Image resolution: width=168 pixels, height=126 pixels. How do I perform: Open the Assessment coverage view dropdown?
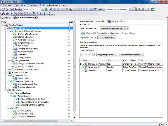[130, 9]
